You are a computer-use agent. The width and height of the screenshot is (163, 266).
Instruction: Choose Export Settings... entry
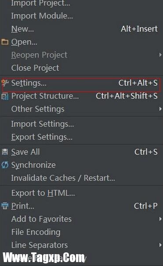(82, 137)
